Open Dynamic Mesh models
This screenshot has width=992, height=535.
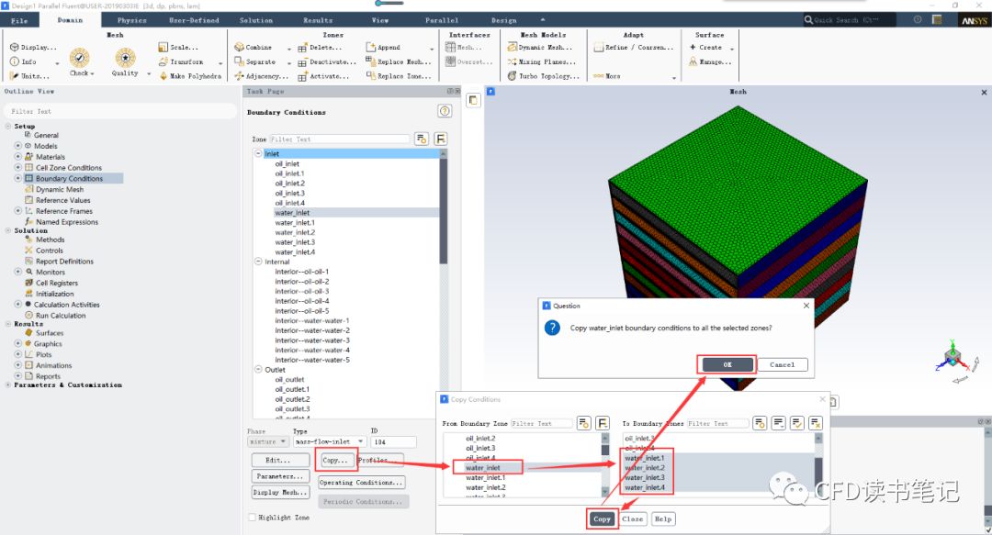(540, 48)
